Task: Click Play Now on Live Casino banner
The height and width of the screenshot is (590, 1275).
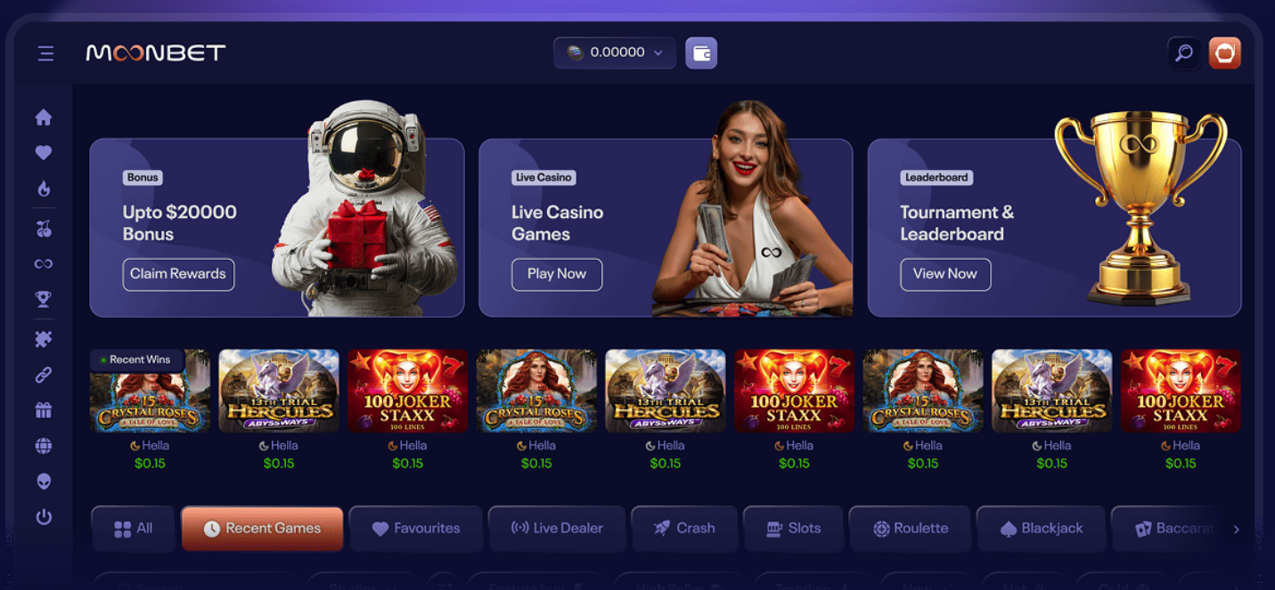Action: coord(557,274)
